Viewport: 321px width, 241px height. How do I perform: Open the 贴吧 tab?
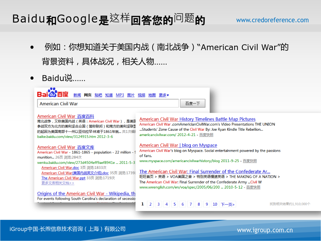[x=98, y=95]
